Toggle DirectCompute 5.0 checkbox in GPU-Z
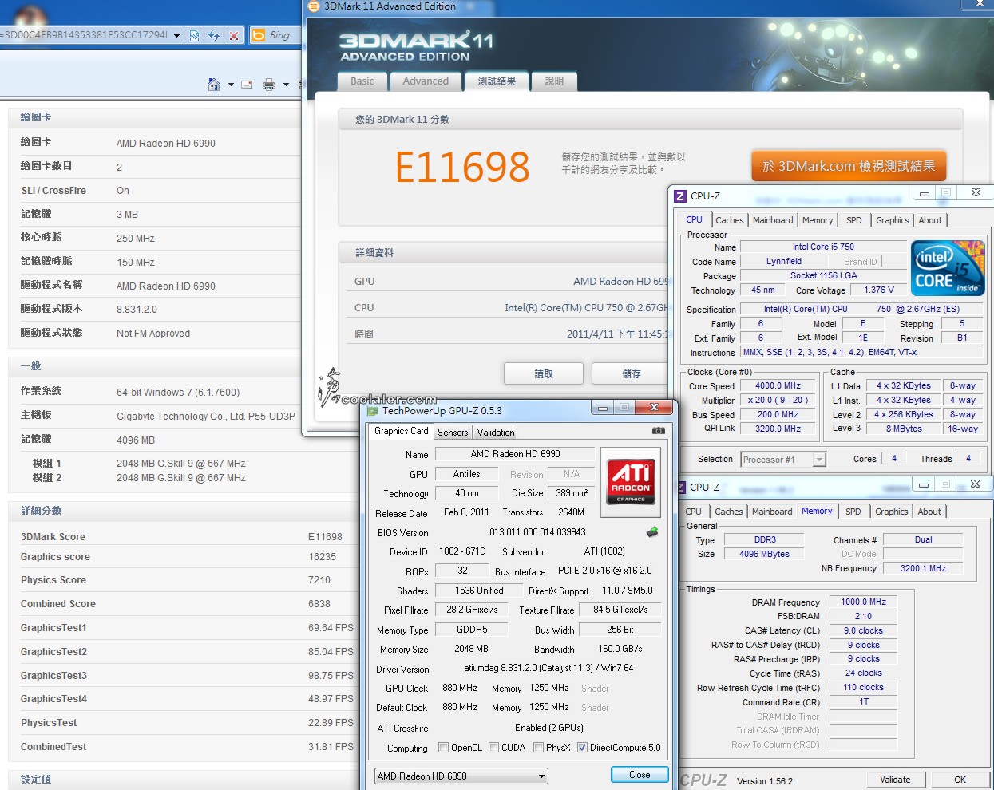The width and height of the screenshot is (994, 790). (583, 748)
